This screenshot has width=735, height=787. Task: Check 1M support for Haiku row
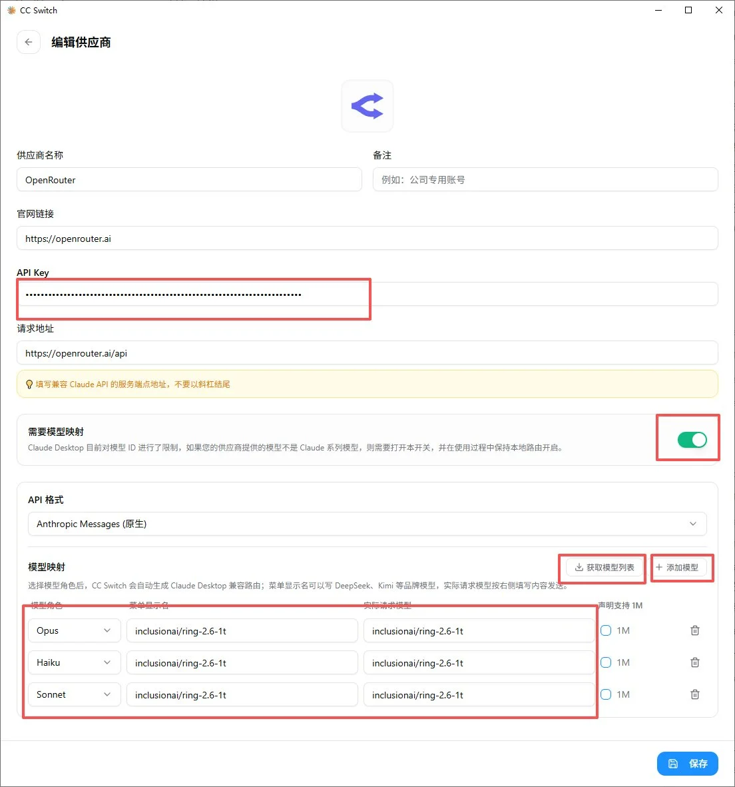point(606,662)
